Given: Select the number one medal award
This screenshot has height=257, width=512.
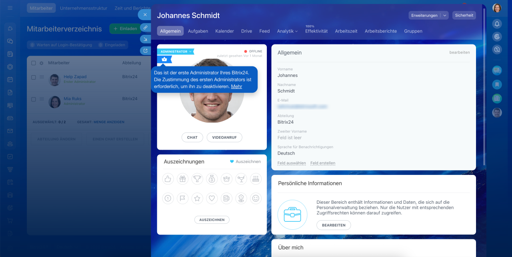Looking at the screenshot, I should point(168,198).
